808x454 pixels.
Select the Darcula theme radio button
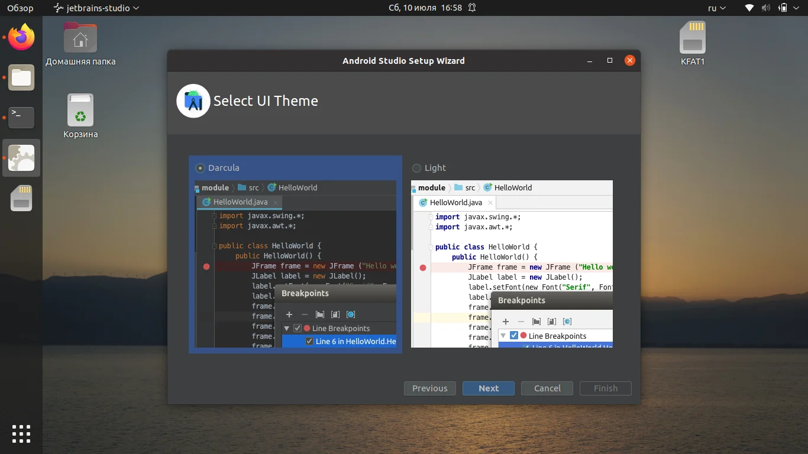point(201,168)
